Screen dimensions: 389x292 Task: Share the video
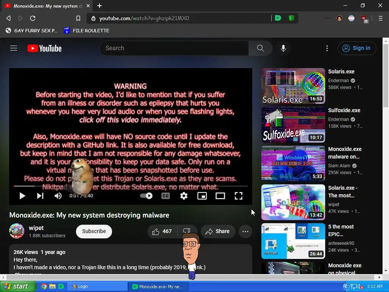click(218, 232)
